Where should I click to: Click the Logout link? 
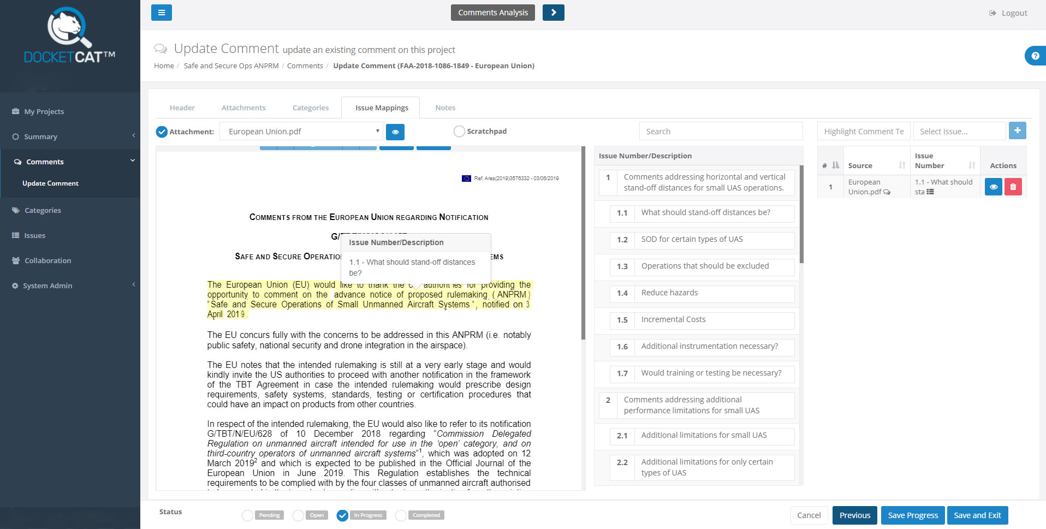[1008, 13]
